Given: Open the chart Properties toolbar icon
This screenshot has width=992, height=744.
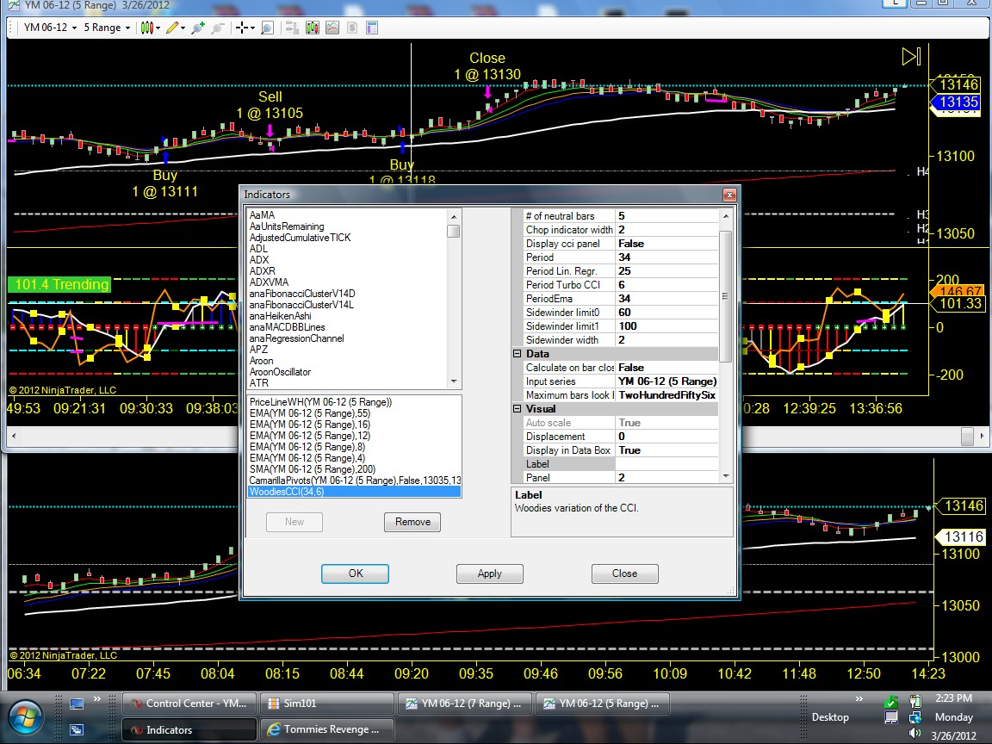Looking at the screenshot, I should (372, 28).
